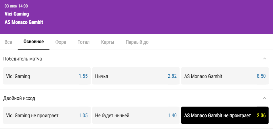Select Не будет ничьей at 1.40
The height and width of the screenshot is (129, 273).
pos(136,115)
